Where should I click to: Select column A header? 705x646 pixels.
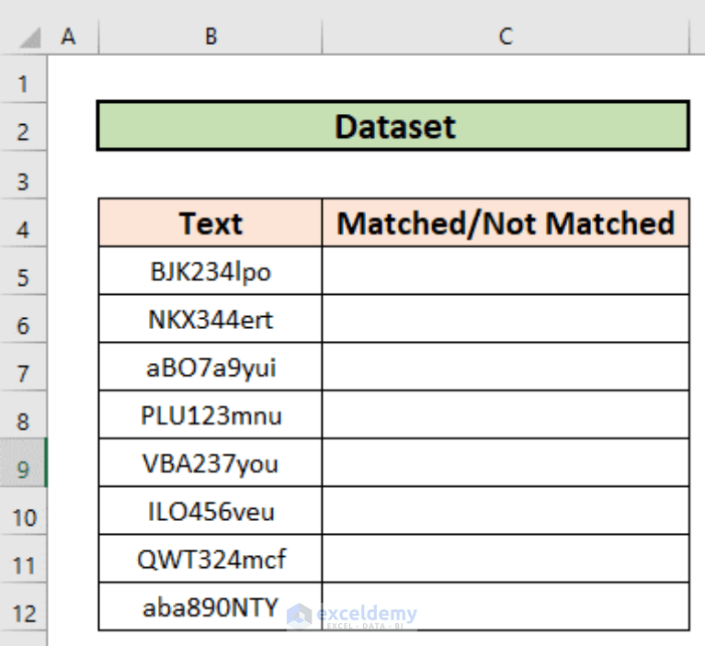tap(73, 37)
